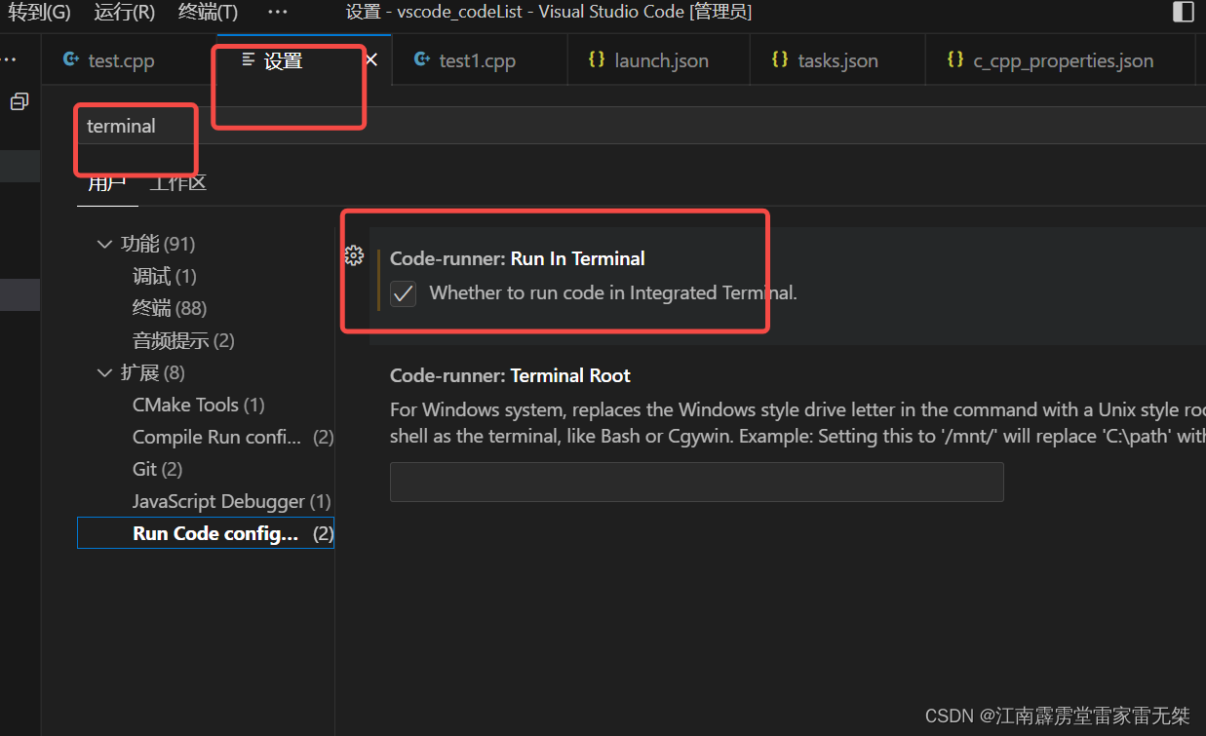Click the JSON braces icon of tasks.json
Viewport: 1206px width, 736px height.
point(780,59)
